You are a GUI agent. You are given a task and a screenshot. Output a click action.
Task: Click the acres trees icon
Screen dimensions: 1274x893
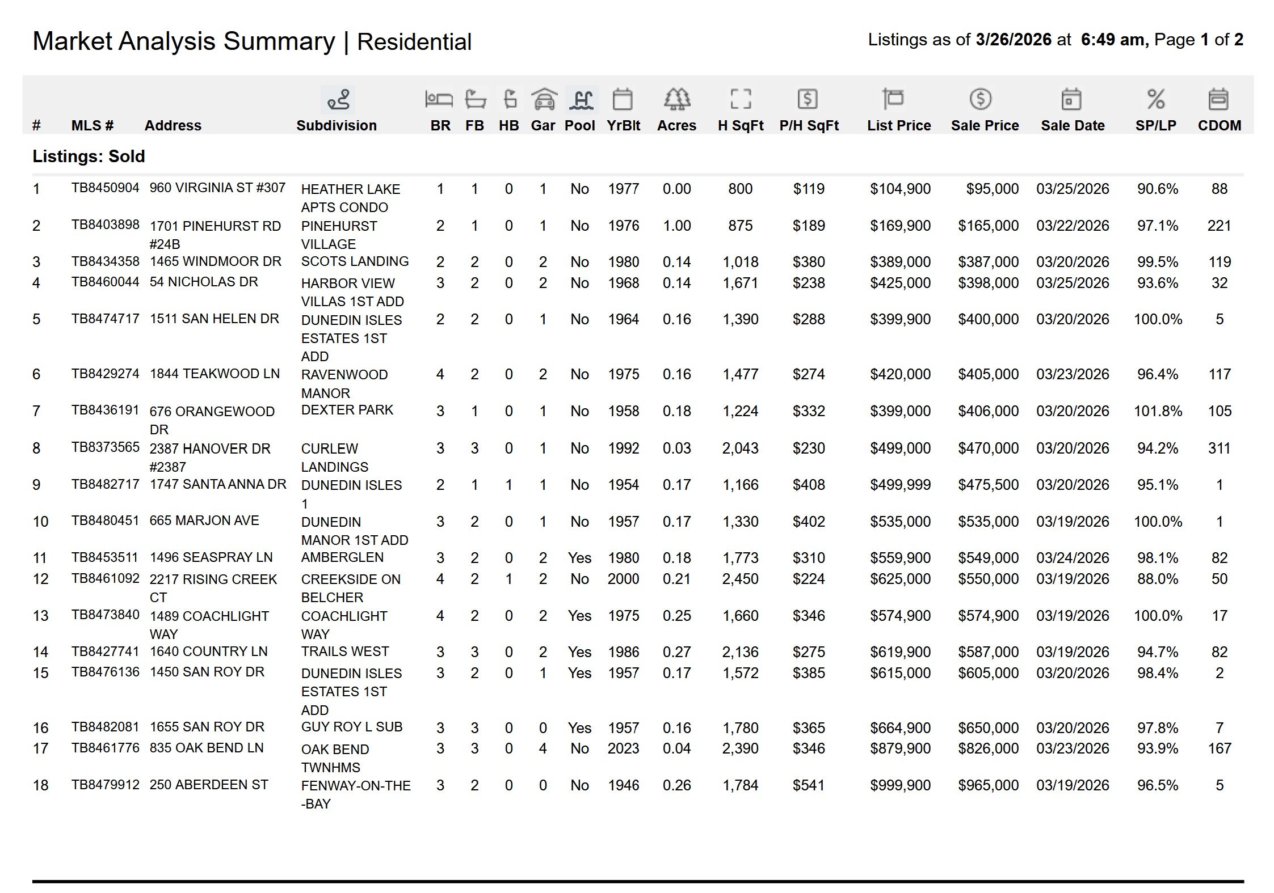tap(676, 99)
